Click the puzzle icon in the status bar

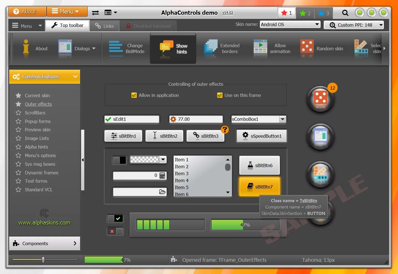(x=174, y=259)
